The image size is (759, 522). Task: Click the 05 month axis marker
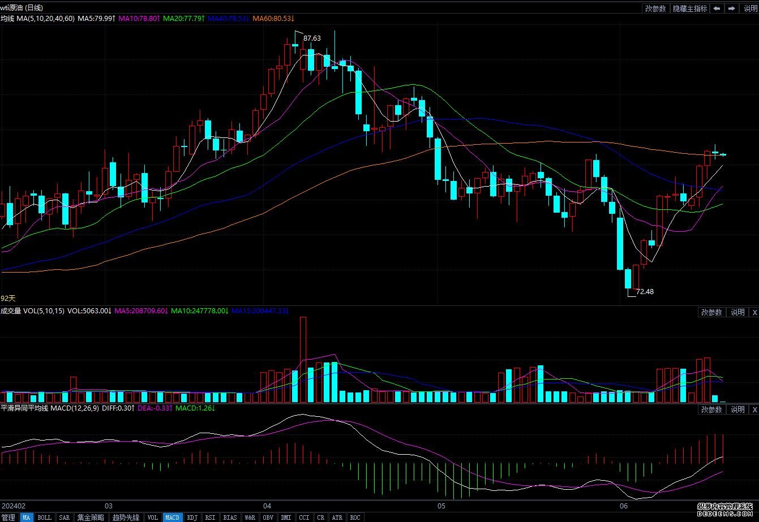[x=441, y=506]
